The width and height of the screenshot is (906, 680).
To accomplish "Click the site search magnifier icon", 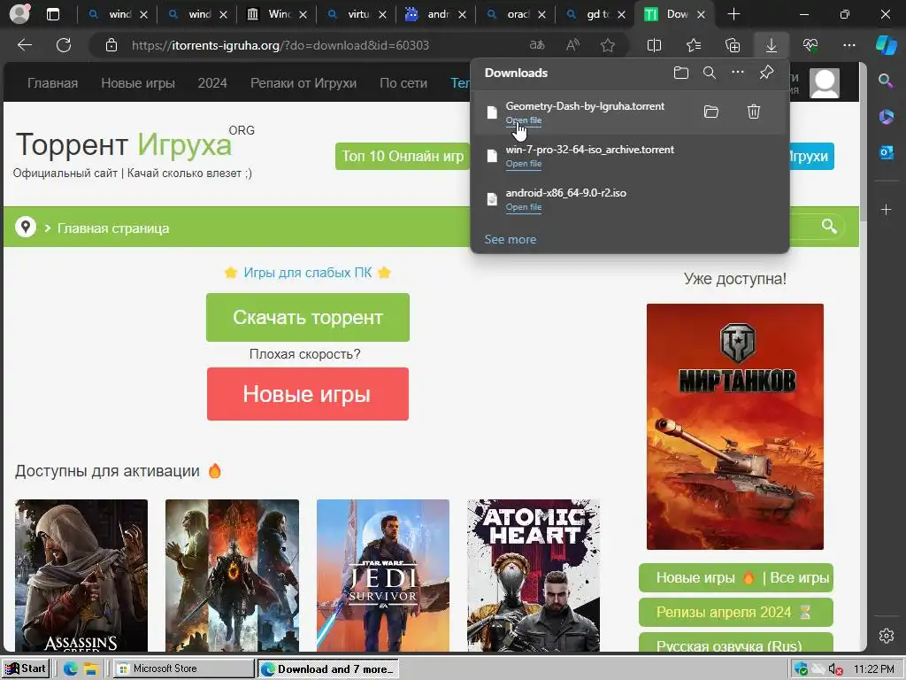I will pyautogui.click(x=829, y=226).
